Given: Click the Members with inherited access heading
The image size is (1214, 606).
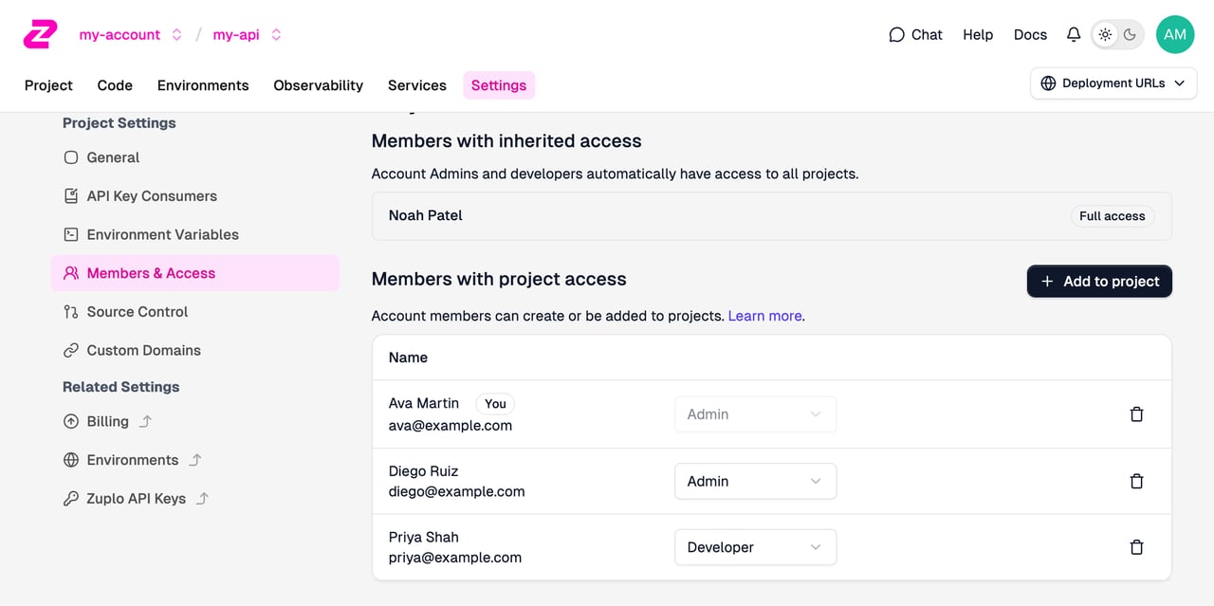Looking at the screenshot, I should [x=506, y=140].
